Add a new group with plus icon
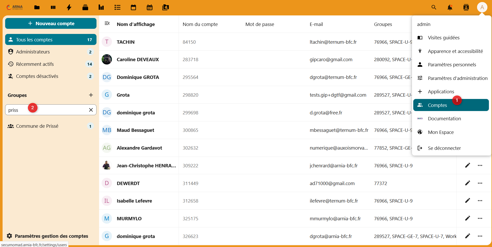The height and width of the screenshot is (247, 492). pos(91,95)
